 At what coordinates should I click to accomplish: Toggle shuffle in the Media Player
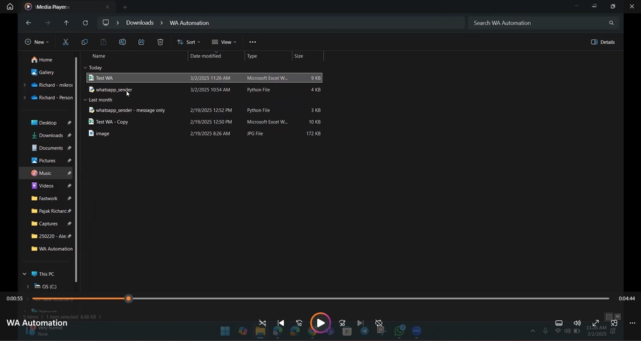(262, 323)
